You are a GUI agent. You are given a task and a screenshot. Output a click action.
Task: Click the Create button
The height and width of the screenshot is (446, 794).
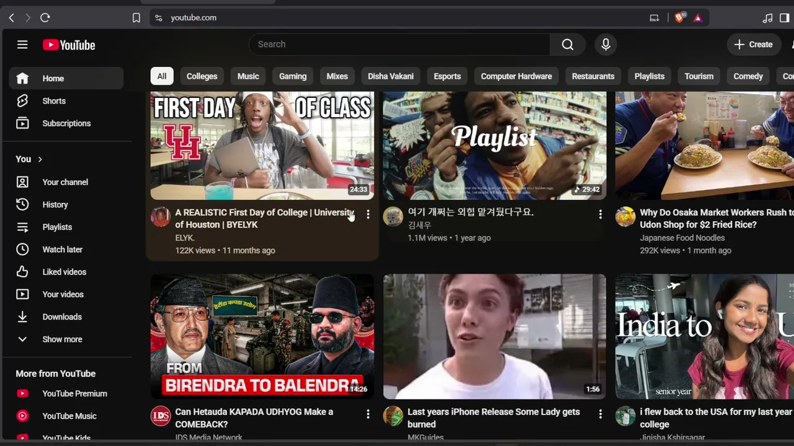[x=754, y=45]
